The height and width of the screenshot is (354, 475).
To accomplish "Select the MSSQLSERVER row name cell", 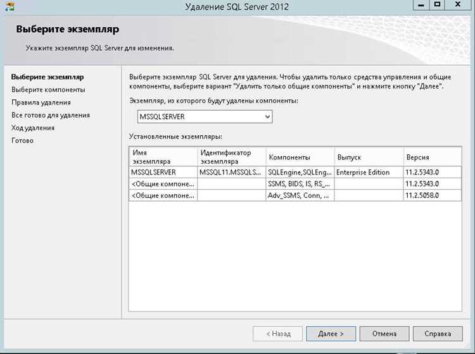I will pyautogui.click(x=163, y=173).
